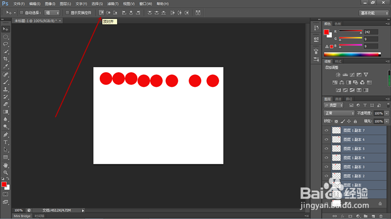The width and height of the screenshot is (391, 219).
Task: Select the History Brush tool
Action: click(5, 97)
